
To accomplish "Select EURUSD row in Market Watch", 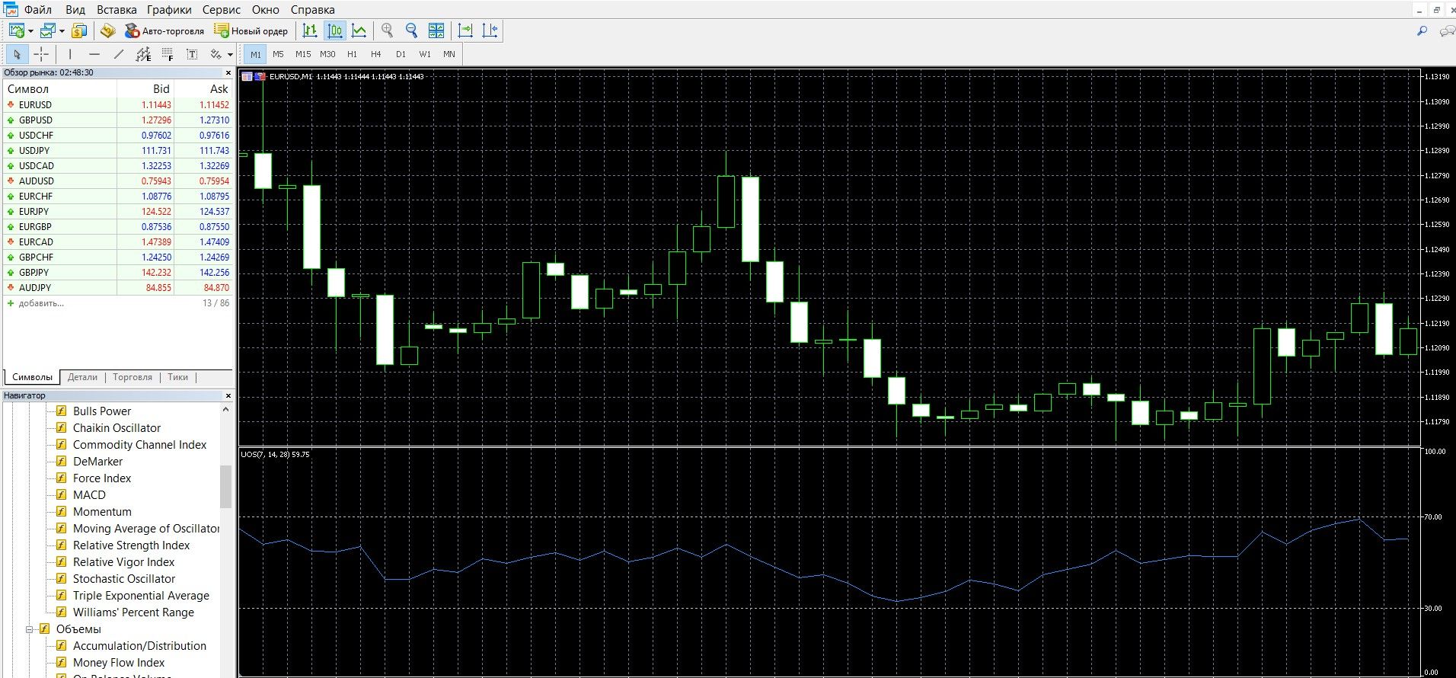I will (118, 105).
